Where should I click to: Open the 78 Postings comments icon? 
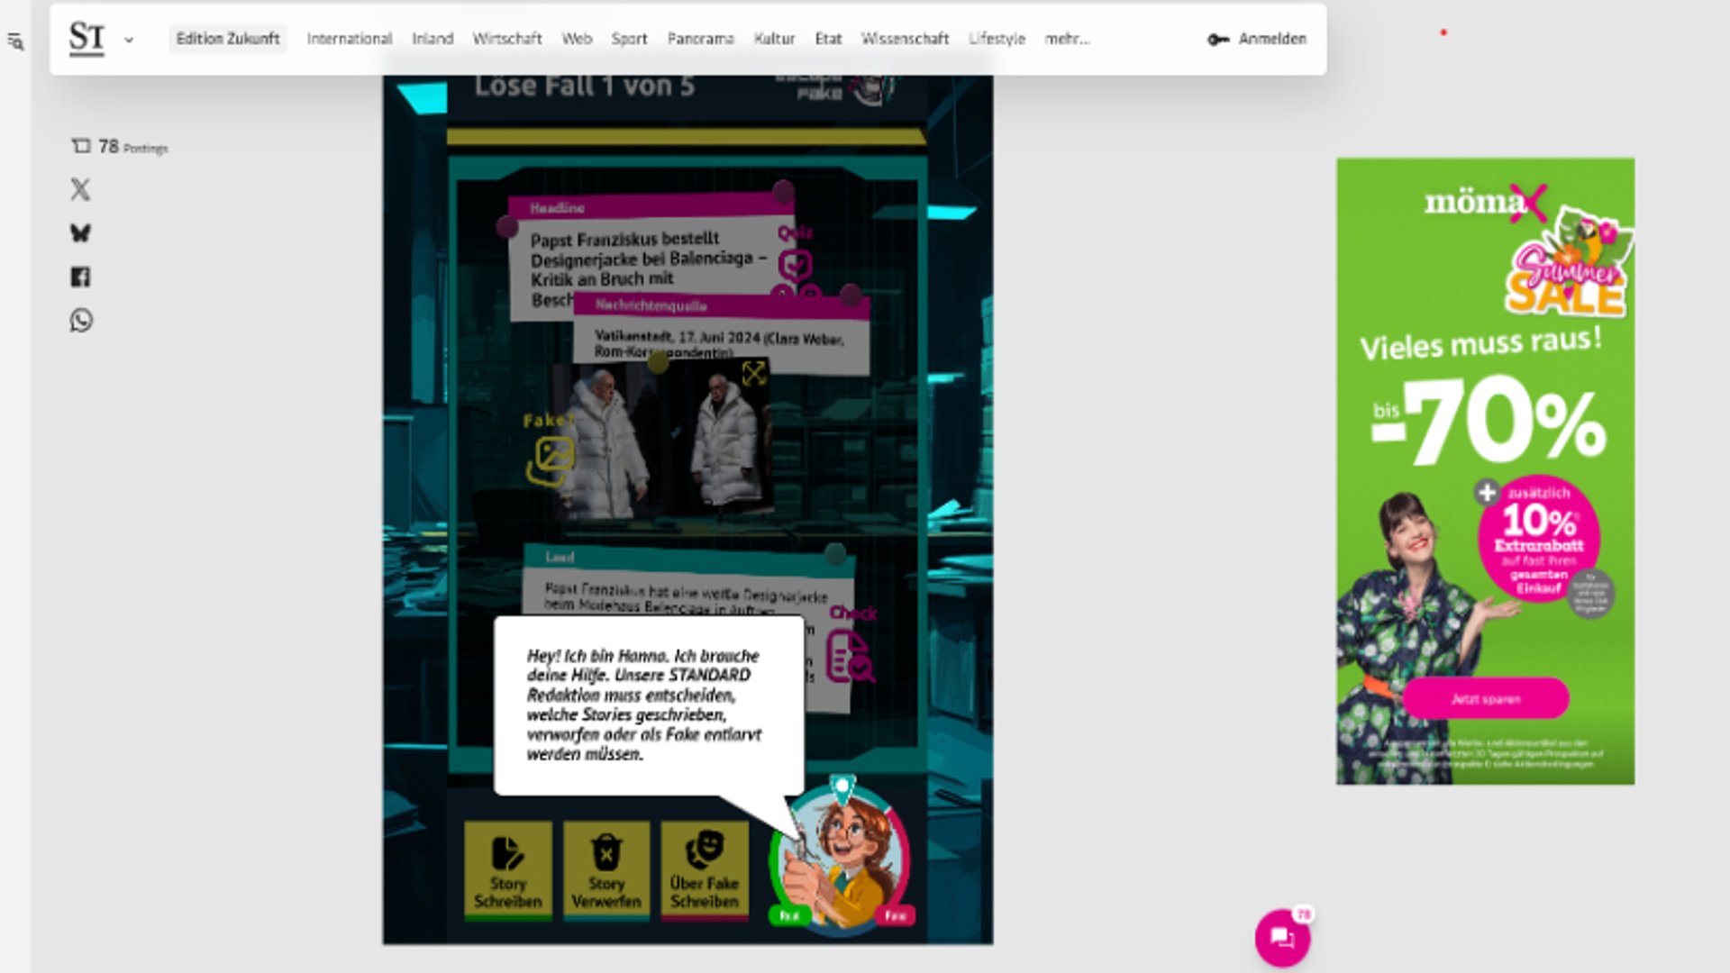click(82, 146)
